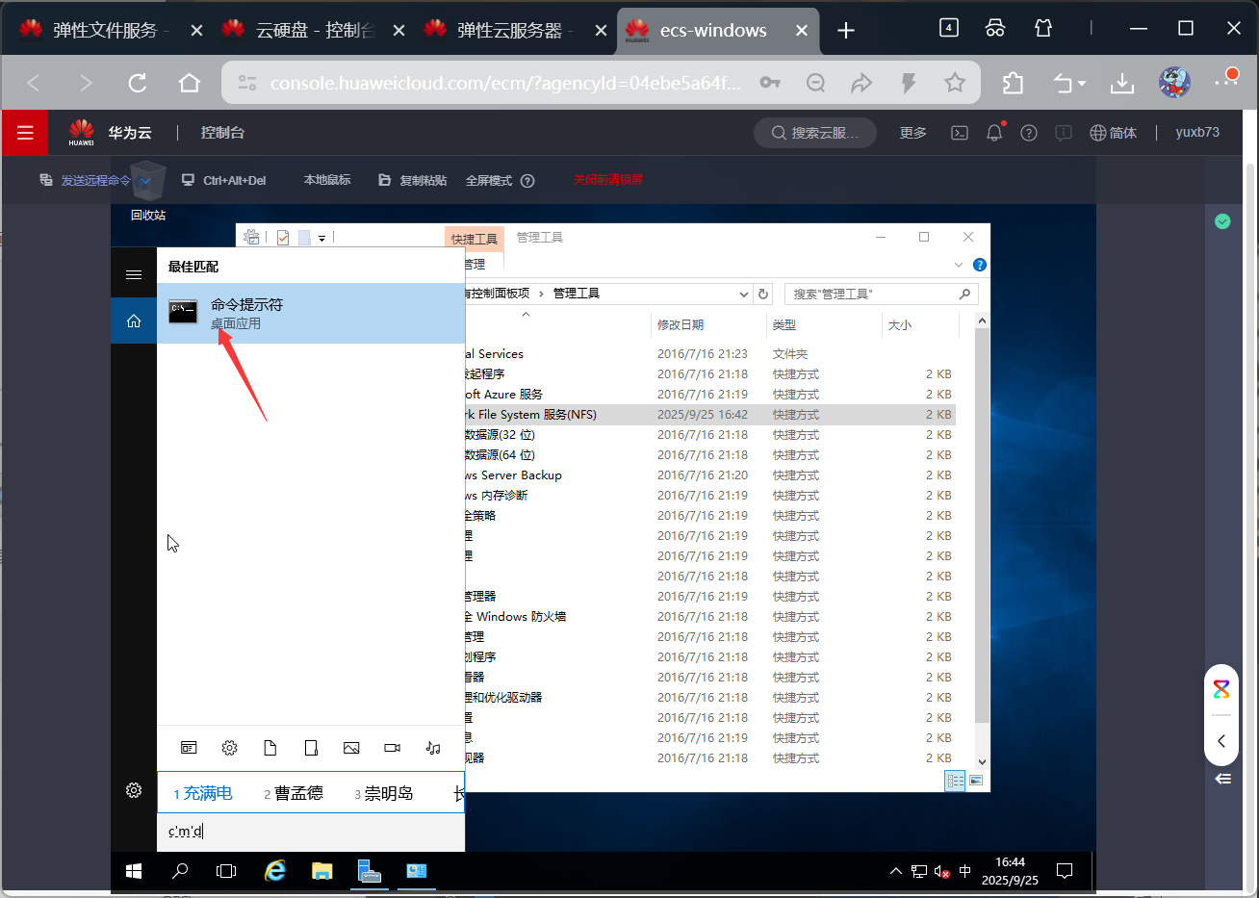Click the Ctrl+Alt+Del button
Viewport: 1259px width, 898px height.
[x=223, y=180]
